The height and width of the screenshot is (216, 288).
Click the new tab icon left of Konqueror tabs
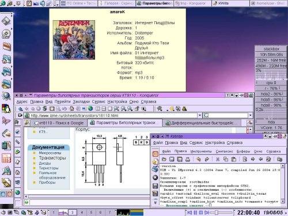click(27, 123)
